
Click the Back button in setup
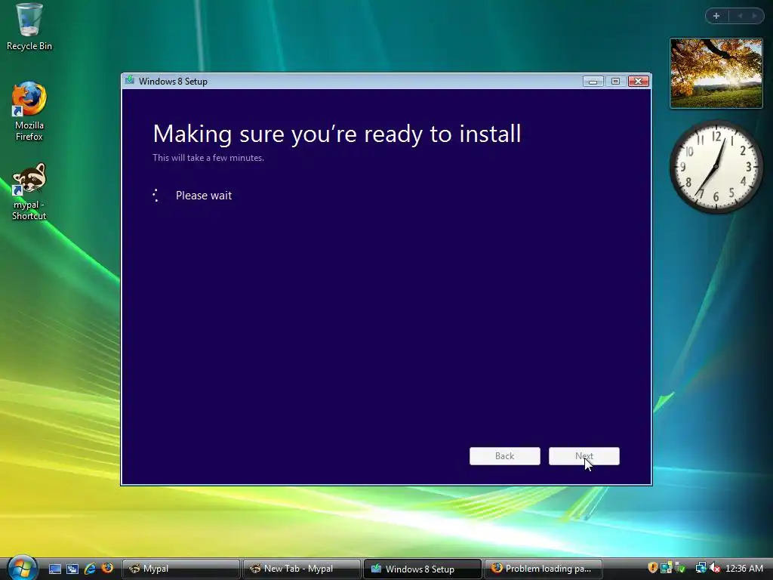(505, 456)
